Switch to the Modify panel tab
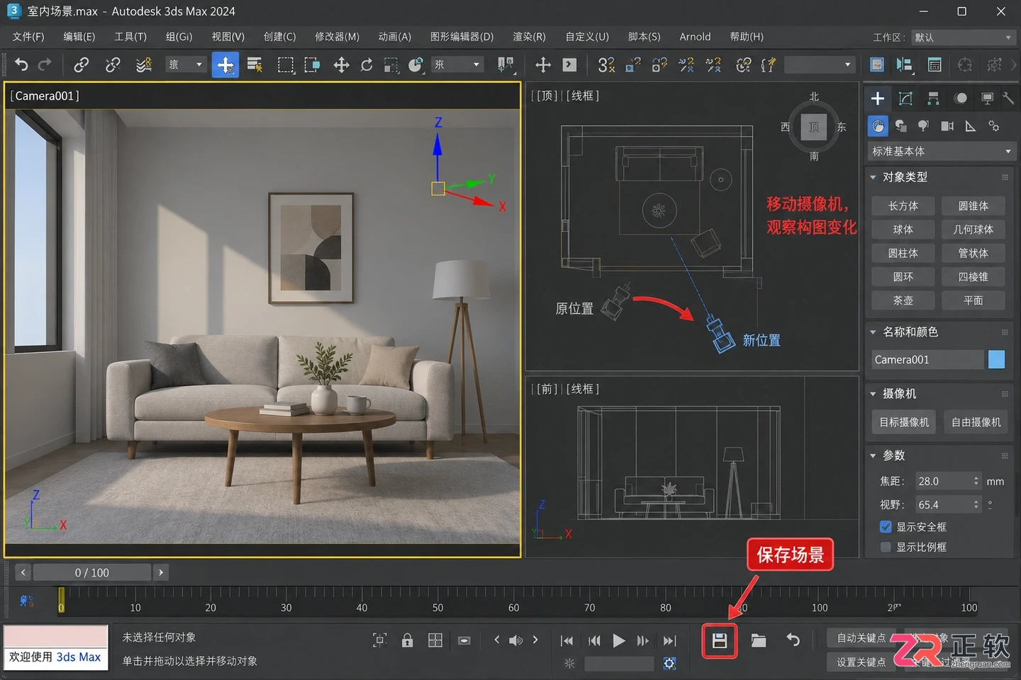Screen dimensions: 1021x680 [905, 98]
